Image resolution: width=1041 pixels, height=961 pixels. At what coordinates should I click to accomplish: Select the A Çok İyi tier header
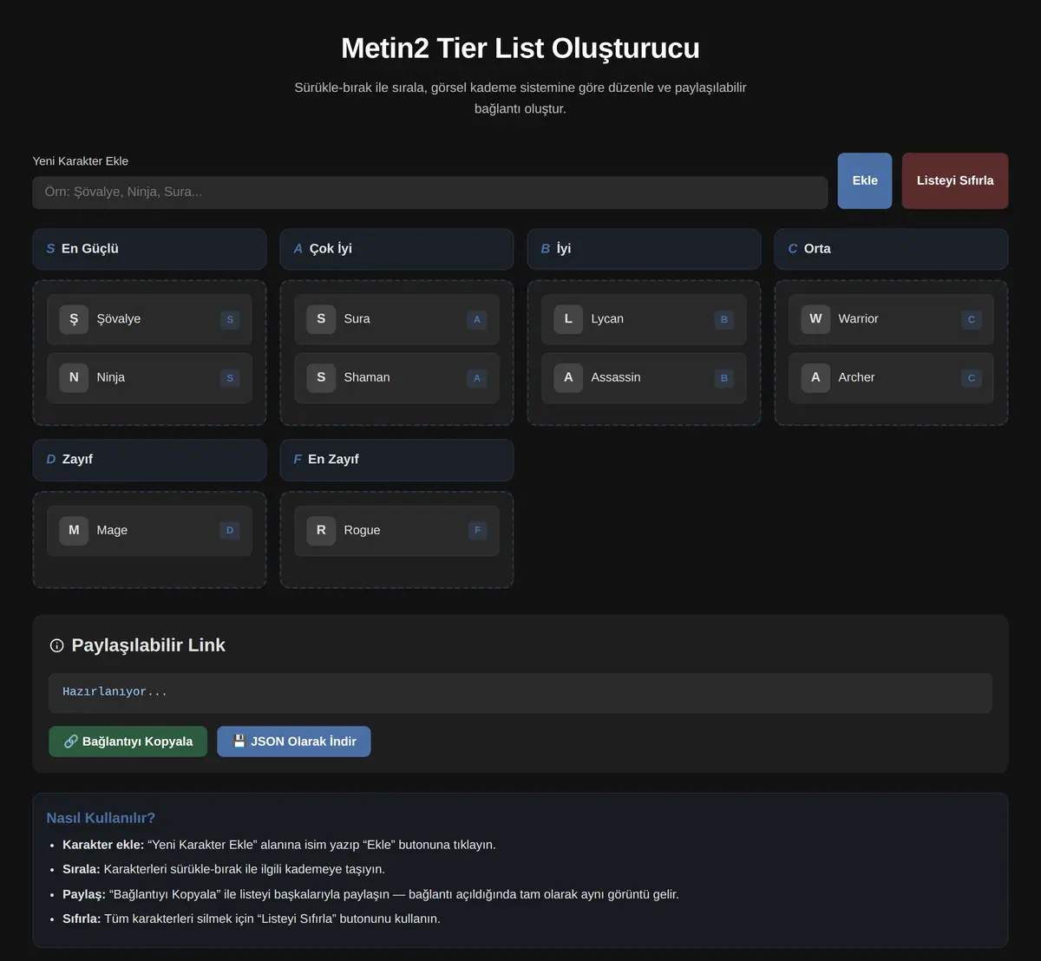[x=396, y=249]
